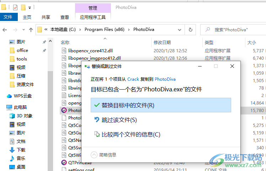The height and width of the screenshot is (171, 266).
Task: Click the 此电脑 monitor icon
Action: click(9, 107)
